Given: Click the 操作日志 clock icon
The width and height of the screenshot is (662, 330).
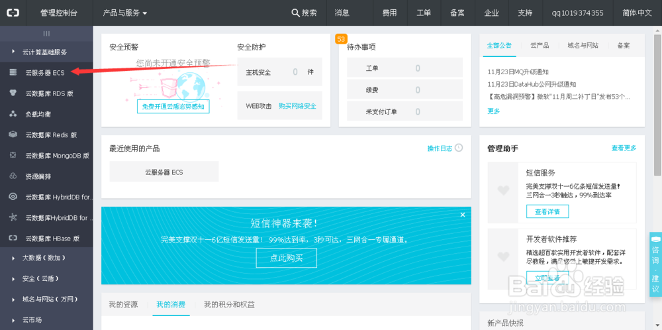Looking at the screenshot, I should point(459,148).
